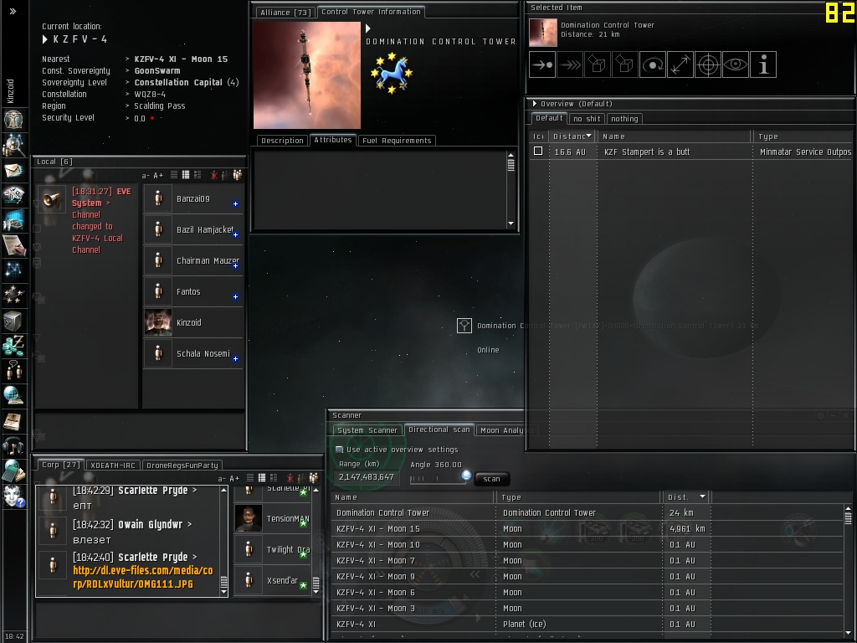Open the Science and Industry icon in sidebar

pos(13,245)
